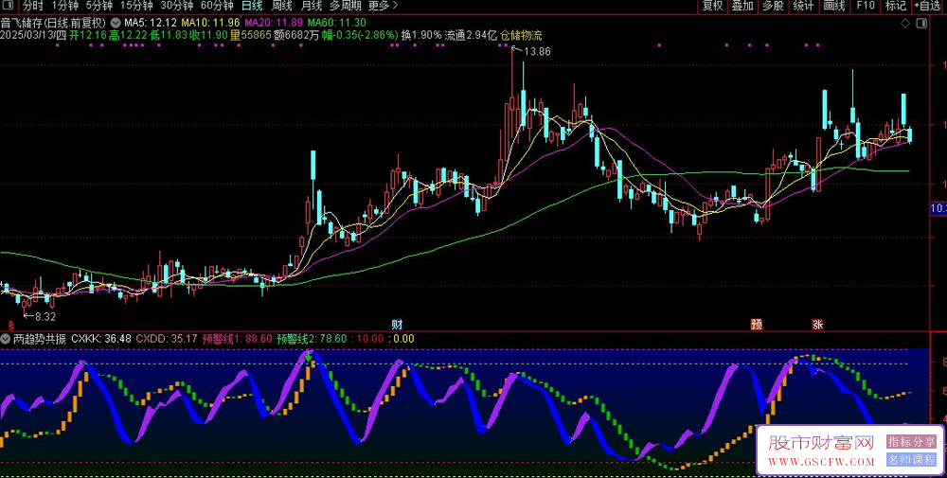This screenshot has width=947, height=478.
Task: Expand the main chart indicator dropdown arrow
Action: click(116, 22)
